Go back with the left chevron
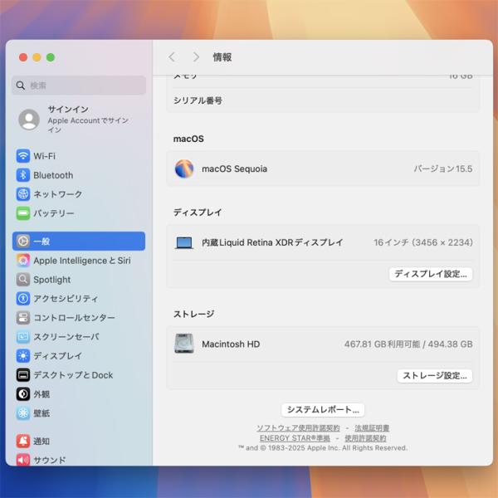498x498 pixels. [x=172, y=57]
